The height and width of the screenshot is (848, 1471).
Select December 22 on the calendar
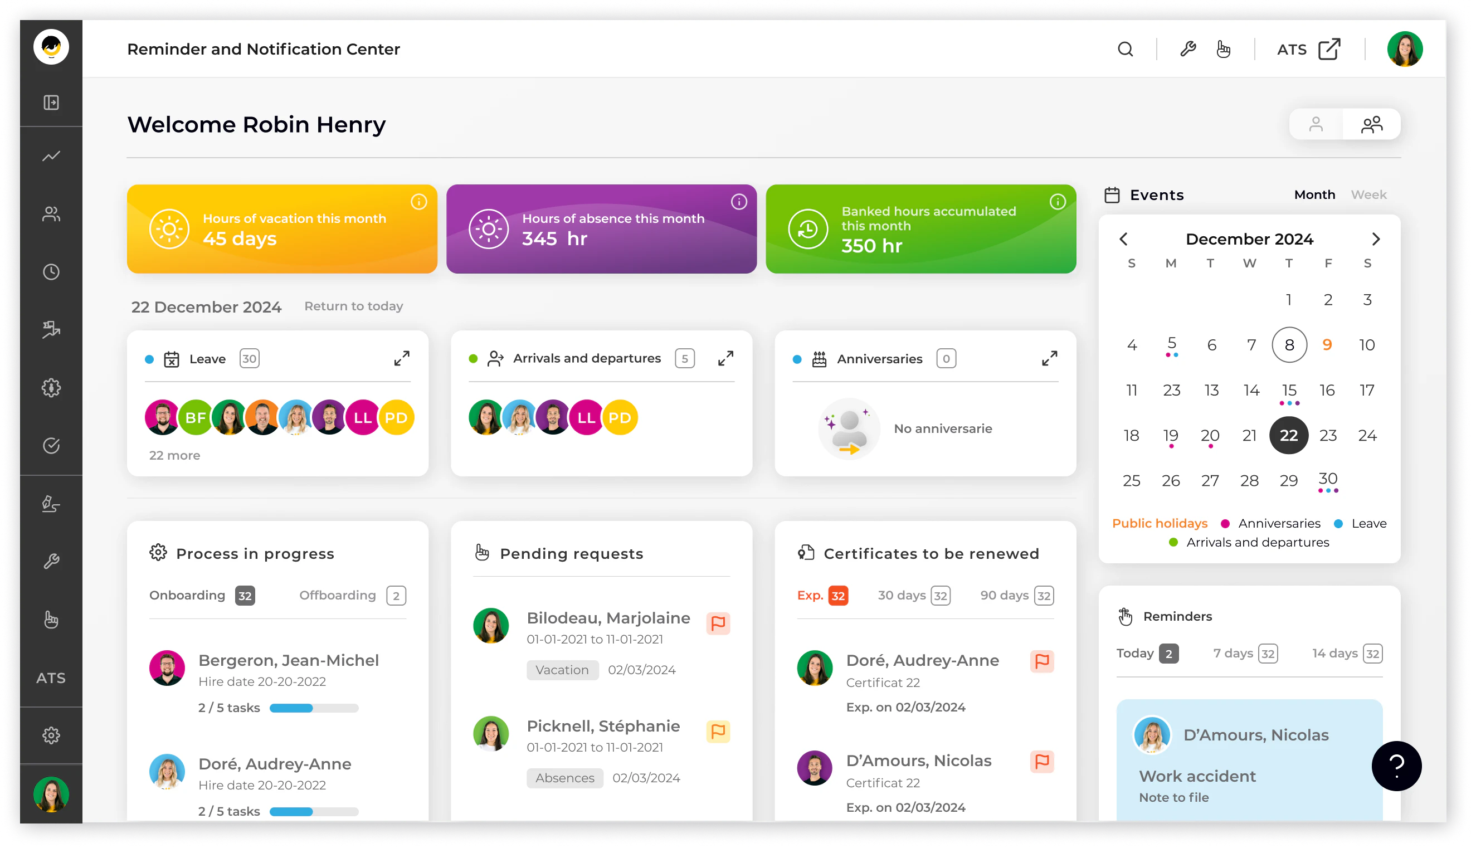(1289, 435)
